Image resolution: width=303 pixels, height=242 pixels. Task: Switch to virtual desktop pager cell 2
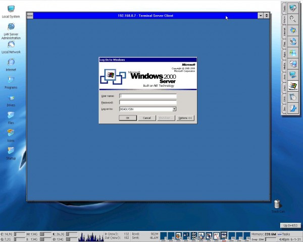171,236
